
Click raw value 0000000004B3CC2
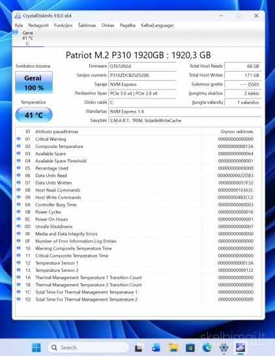(x=235, y=198)
